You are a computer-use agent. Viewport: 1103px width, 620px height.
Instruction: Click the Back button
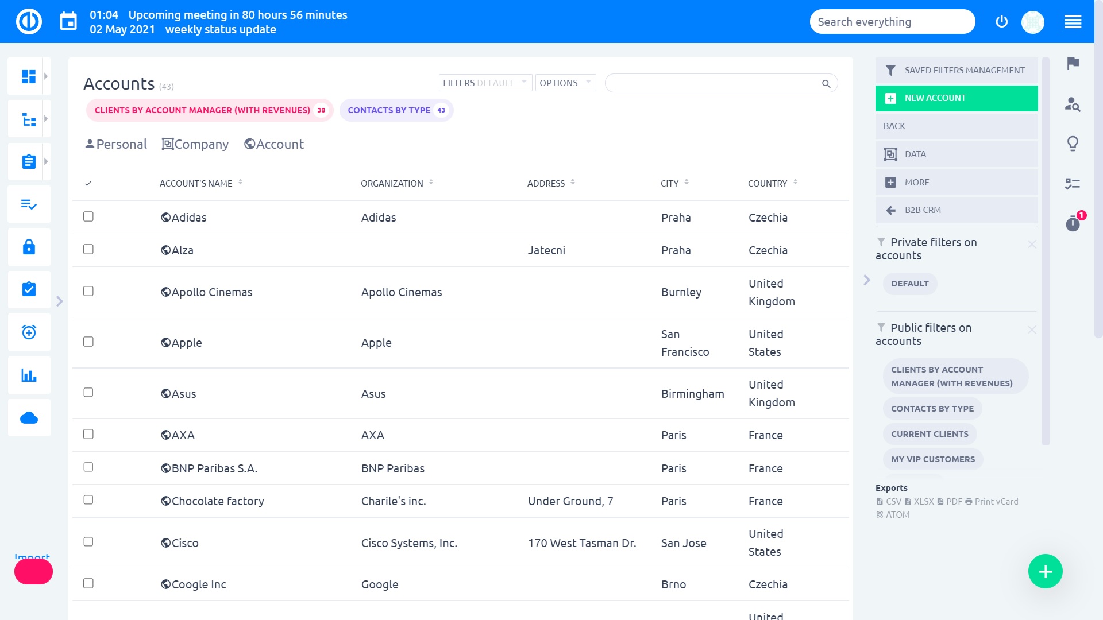pos(957,126)
